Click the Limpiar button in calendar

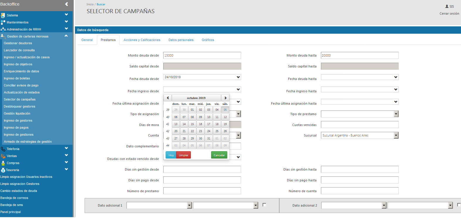(x=184, y=155)
